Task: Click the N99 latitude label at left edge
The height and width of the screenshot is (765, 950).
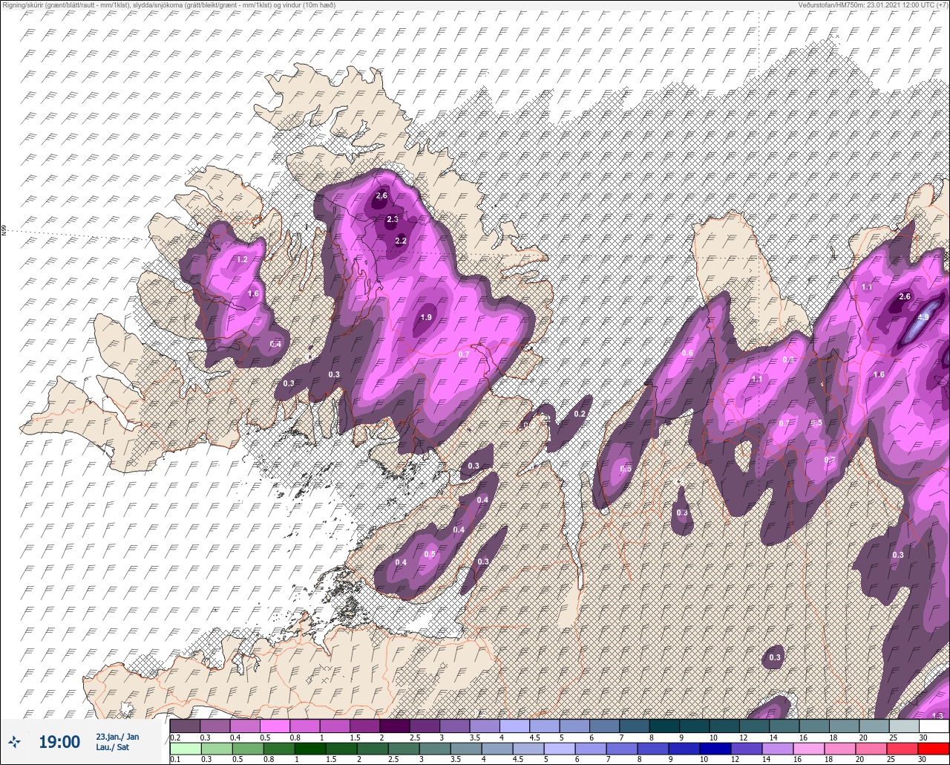Action: (4, 231)
